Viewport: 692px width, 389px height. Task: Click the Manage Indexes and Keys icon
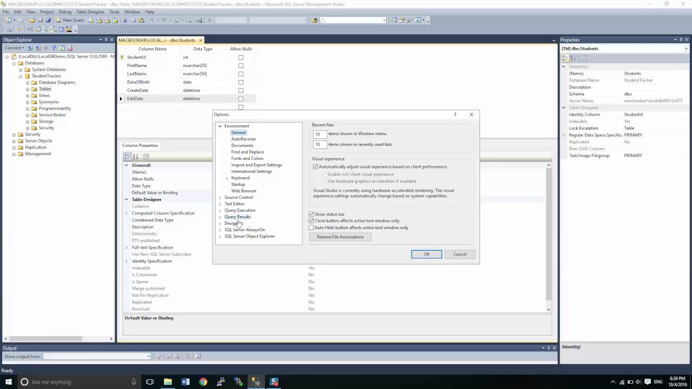pyautogui.click(x=37, y=29)
